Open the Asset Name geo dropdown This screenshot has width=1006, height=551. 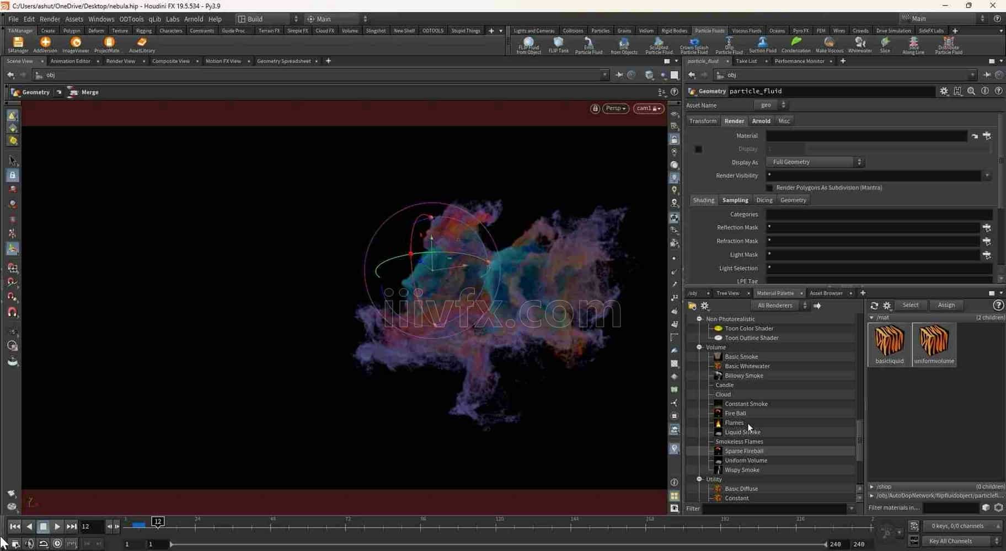coord(771,105)
